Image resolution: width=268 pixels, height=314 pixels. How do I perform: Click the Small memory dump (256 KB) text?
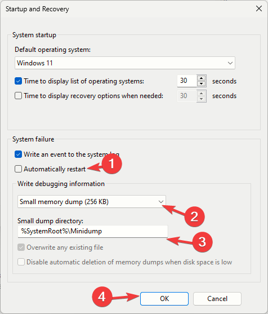tap(64, 202)
